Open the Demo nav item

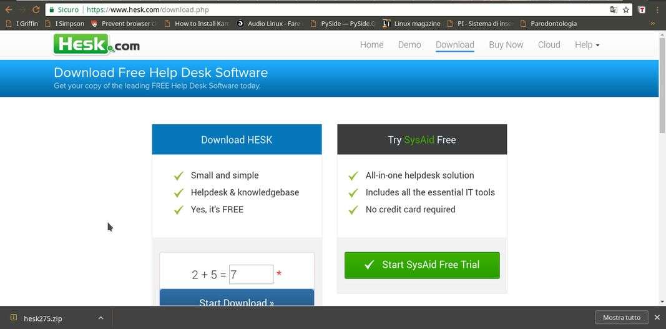point(409,44)
